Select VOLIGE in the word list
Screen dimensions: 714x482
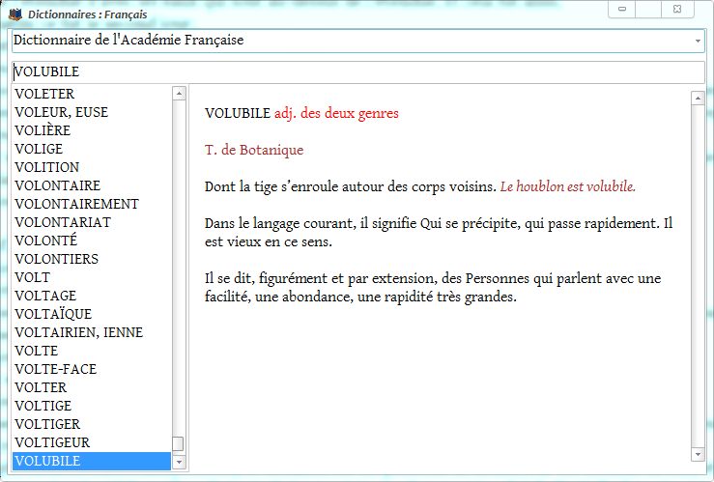pyautogui.click(x=92, y=149)
